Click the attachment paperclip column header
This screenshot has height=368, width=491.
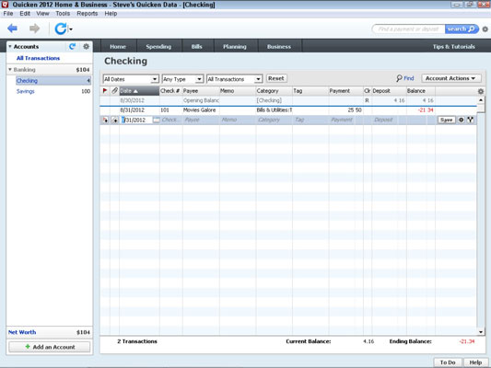tap(114, 91)
